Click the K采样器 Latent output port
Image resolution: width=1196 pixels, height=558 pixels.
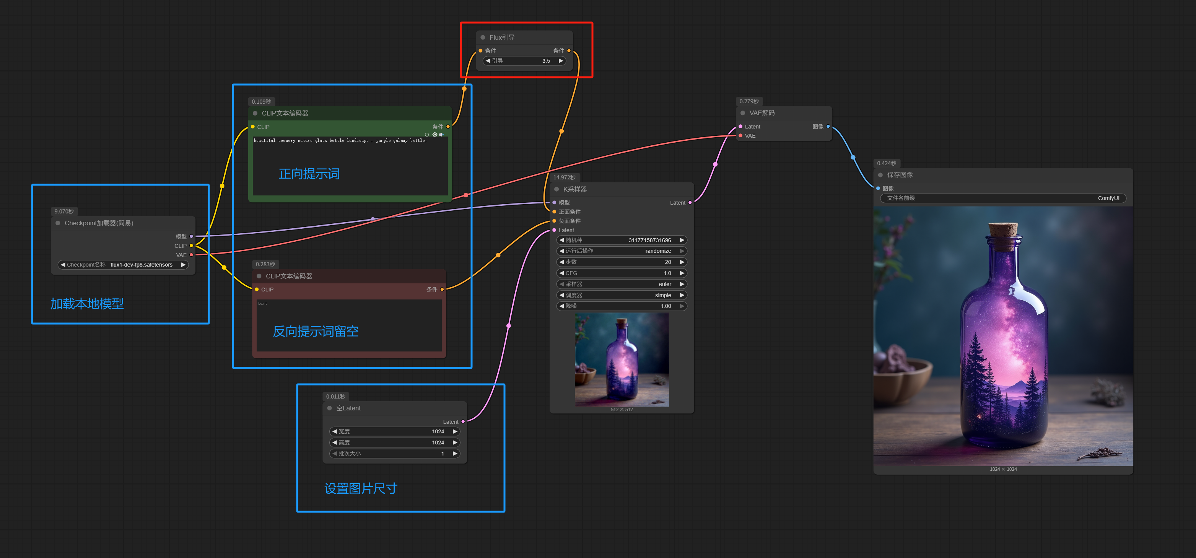[690, 202]
